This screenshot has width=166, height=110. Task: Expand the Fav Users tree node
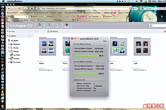[9, 58]
